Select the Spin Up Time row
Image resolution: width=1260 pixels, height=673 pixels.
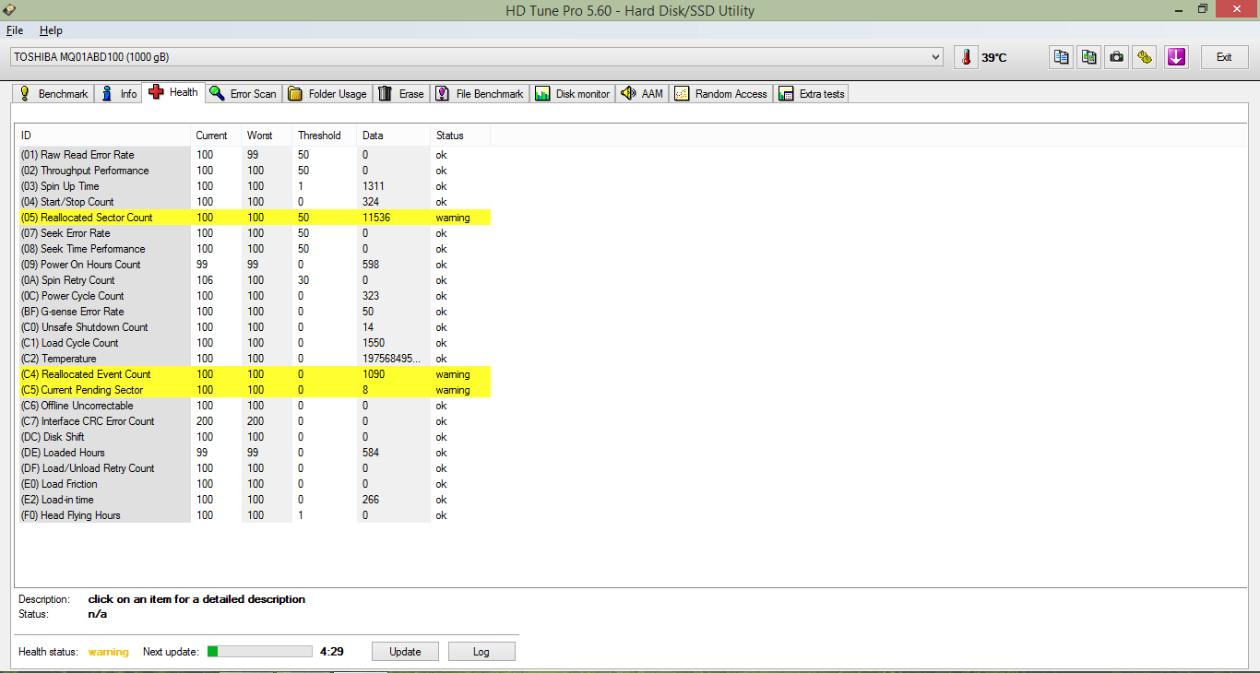[x=255, y=186]
